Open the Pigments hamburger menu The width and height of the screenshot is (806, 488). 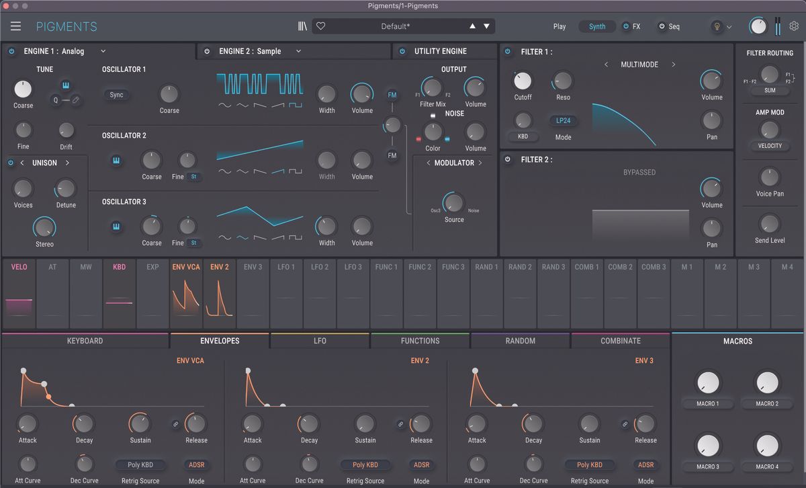pyautogui.click(x=16, y=26)
